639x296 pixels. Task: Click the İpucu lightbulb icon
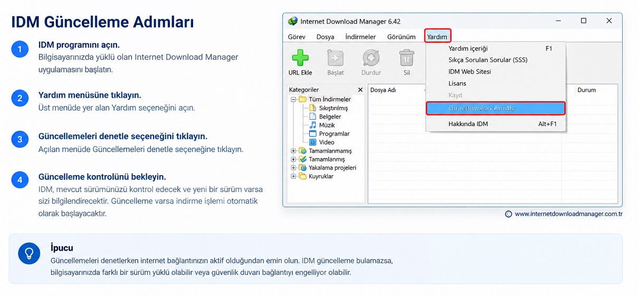point(29,253)
